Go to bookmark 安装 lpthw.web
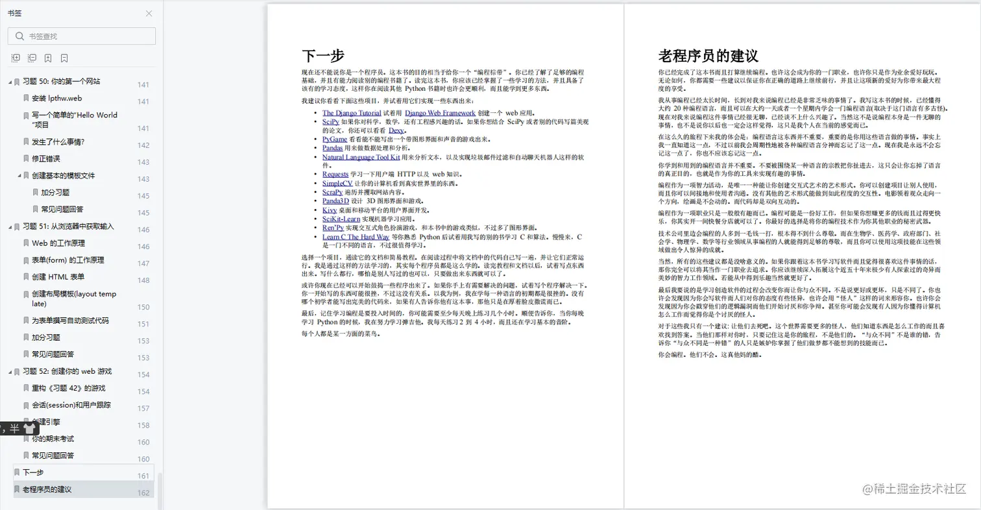The height and width of the screenshot is (510, 981). tap(56, 99)
